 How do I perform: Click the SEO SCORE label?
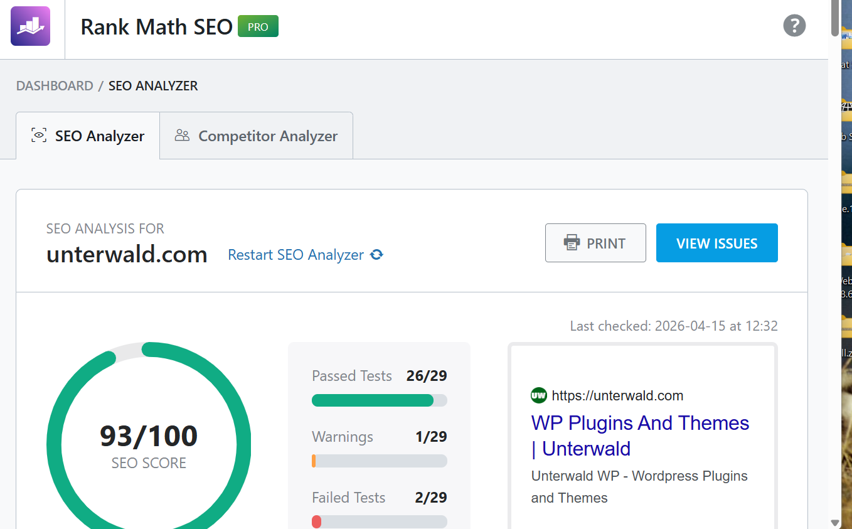[149, 463]
